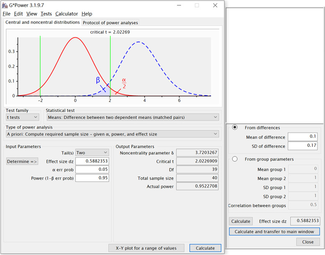Close the effect size side panel

308,242
